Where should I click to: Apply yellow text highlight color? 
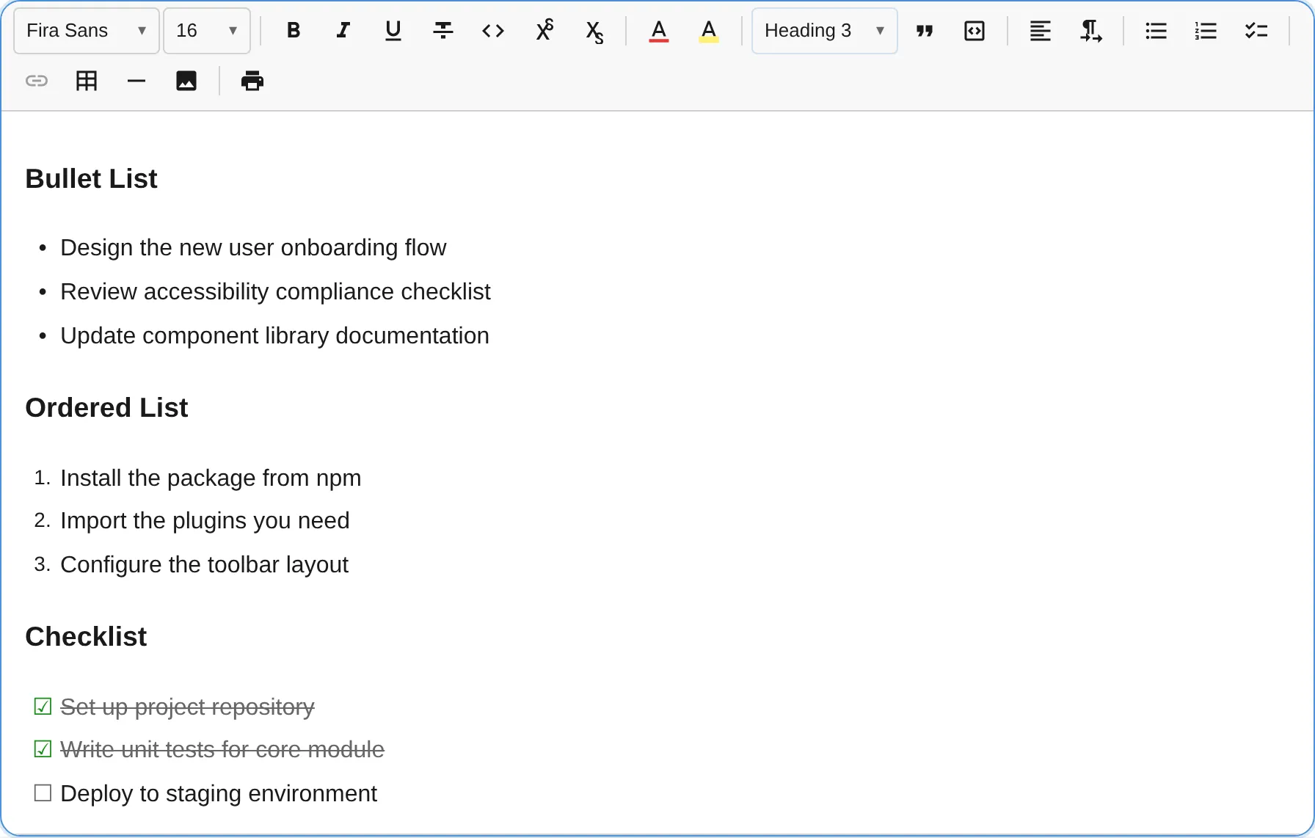[708, 30]
